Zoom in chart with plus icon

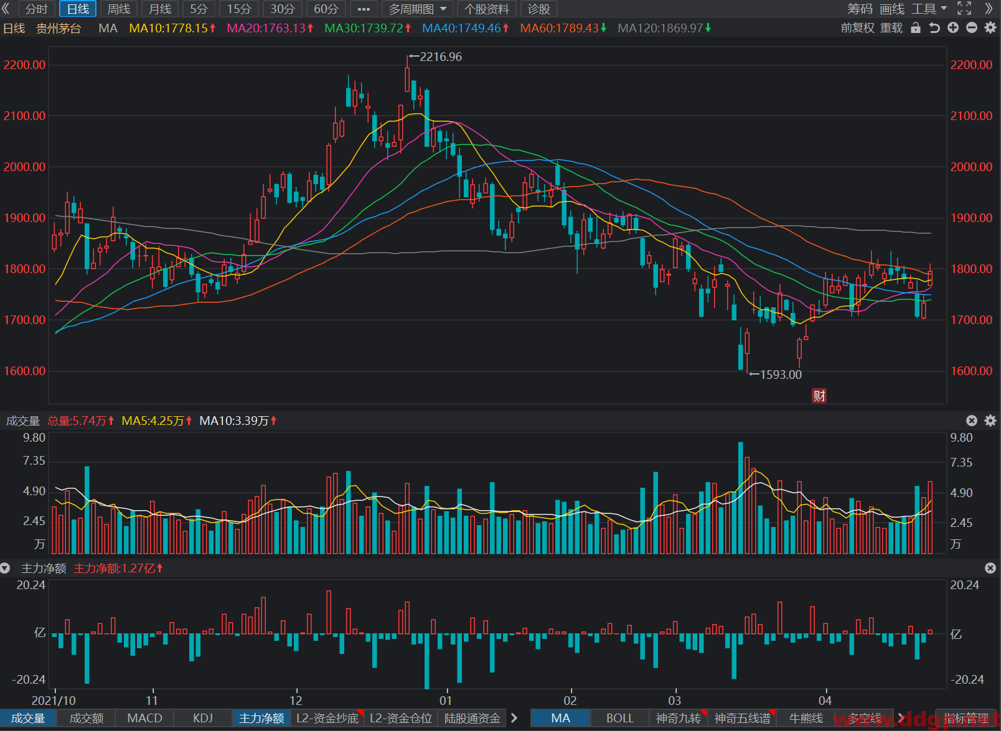click(953, 28)
